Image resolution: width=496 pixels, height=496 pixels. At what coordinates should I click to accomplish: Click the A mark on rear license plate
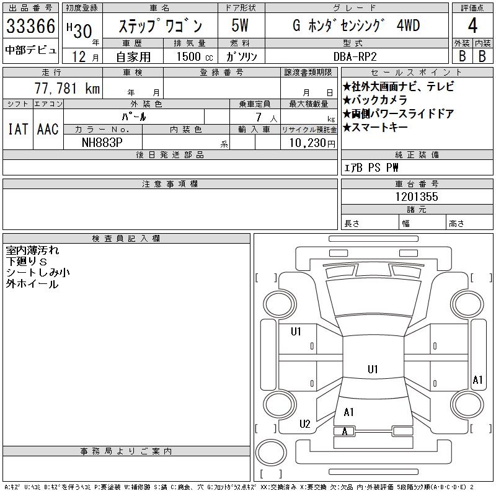[345, 431]
